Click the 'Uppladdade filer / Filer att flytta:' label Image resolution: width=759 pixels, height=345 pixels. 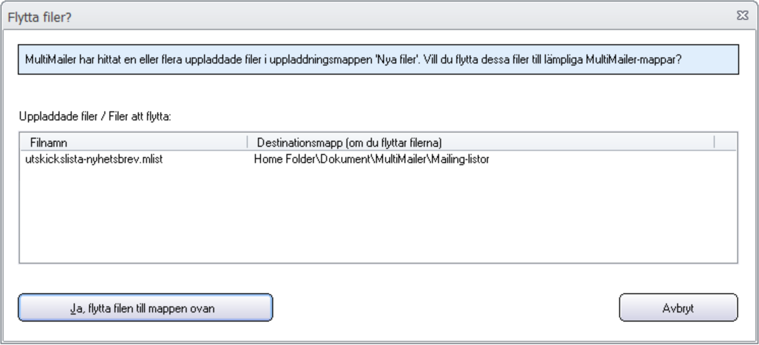(96, 116)
